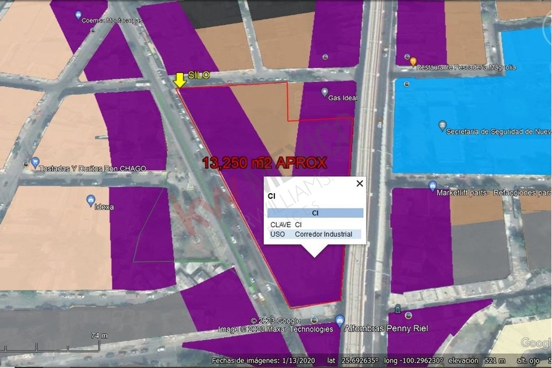The image size is (552, 368).
Task: Click the Coemsa Montacargas label
Action: pos(112,20)
